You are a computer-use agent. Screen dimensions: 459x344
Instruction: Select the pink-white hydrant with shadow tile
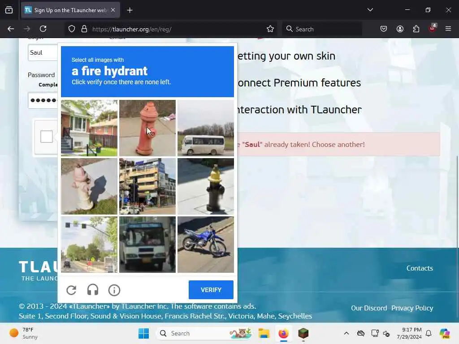click(89, 186)
